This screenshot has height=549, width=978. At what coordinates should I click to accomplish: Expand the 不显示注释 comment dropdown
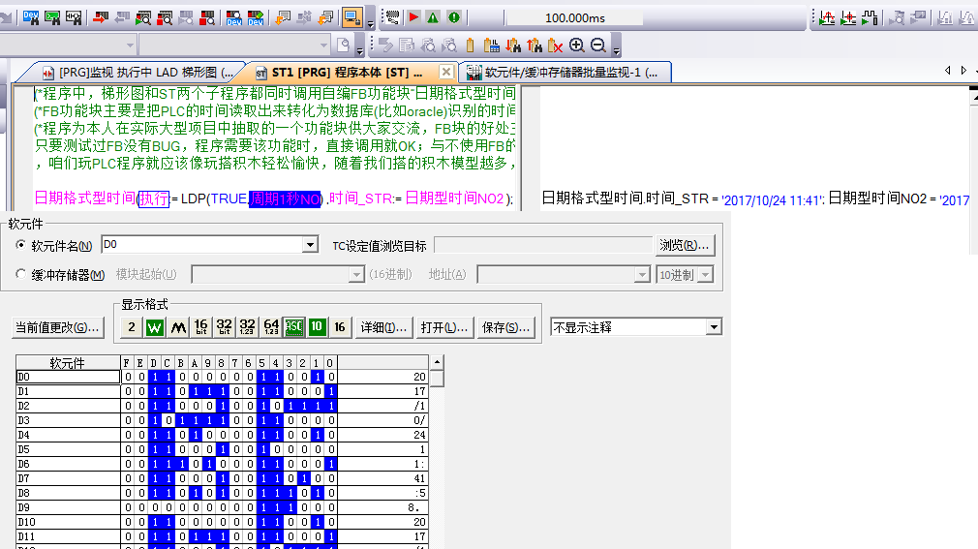[x=714, y=327]
